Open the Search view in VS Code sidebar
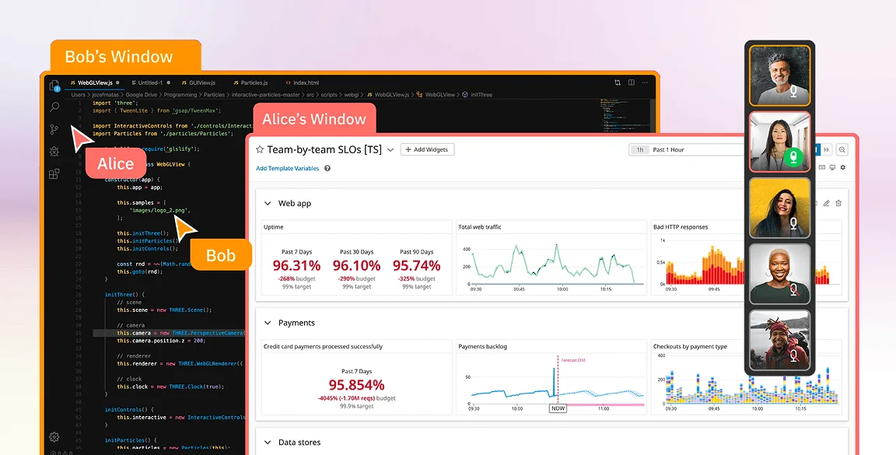This screenshot has width=896, height=455. coord(54,107)
